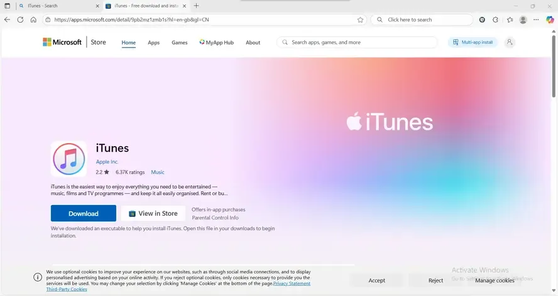Screen dimensions: 558x296
Task: Open favorites list icon
Action: point(510,19)
